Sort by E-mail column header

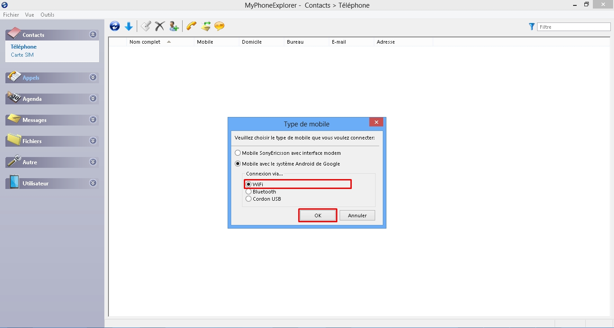click(x=352, y=42)
